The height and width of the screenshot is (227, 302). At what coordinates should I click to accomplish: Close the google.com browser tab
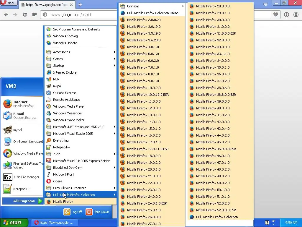coord(71,5)
